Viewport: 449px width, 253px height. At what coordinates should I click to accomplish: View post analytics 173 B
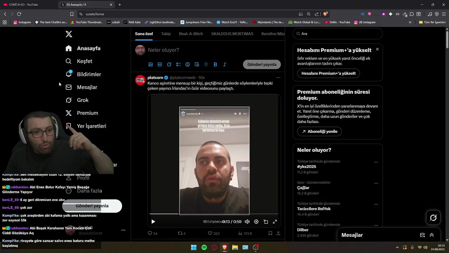click(245, 233)
